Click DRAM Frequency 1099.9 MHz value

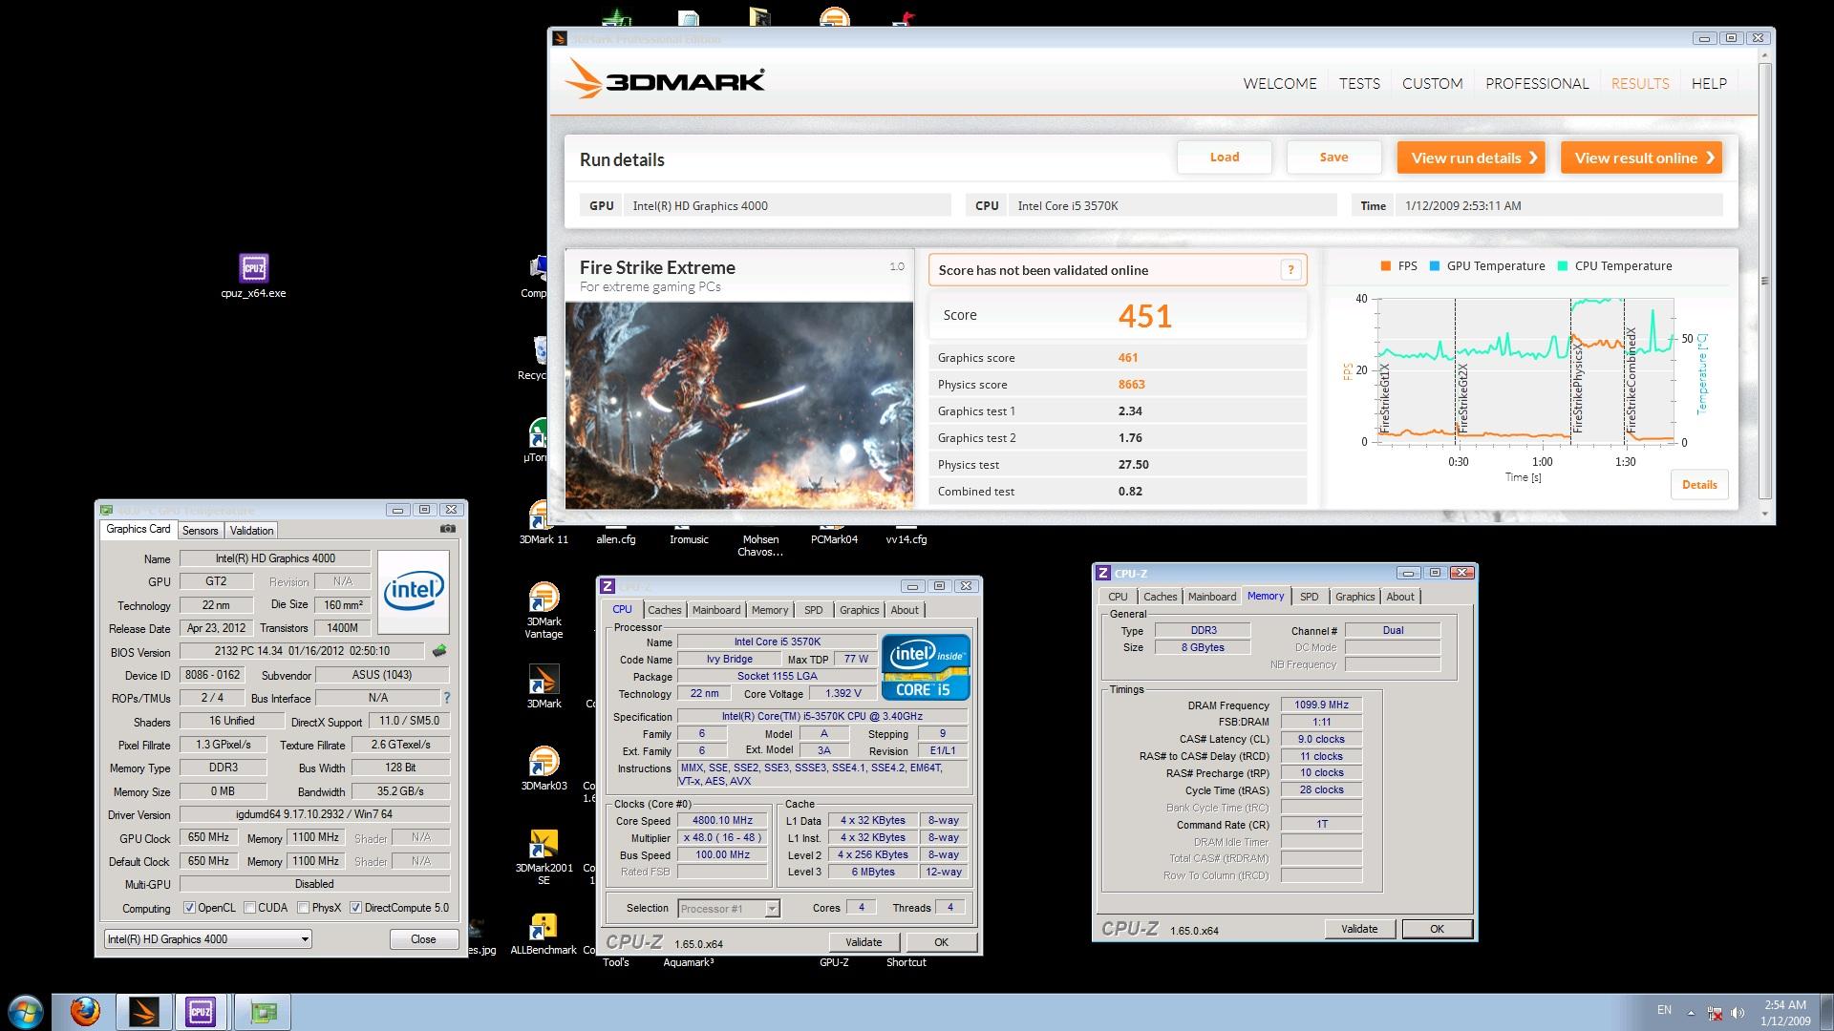pos(1321,705)
